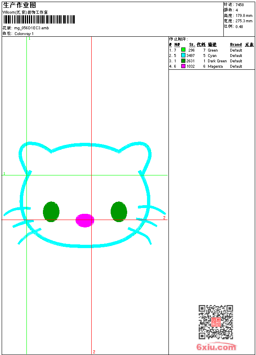Click the file name mg_056D1EC3.emb
The height and width of the screenshot is (355, 256).
pyautogui.click(x=31, y=28)
